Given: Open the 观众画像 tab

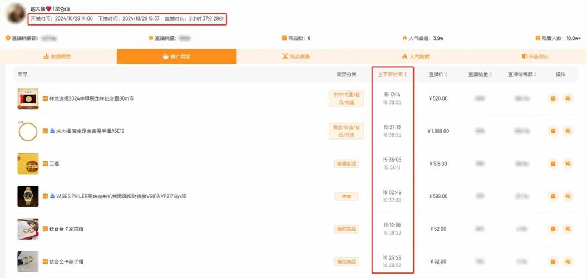Looking at the screenshot, I should (296, 57).
